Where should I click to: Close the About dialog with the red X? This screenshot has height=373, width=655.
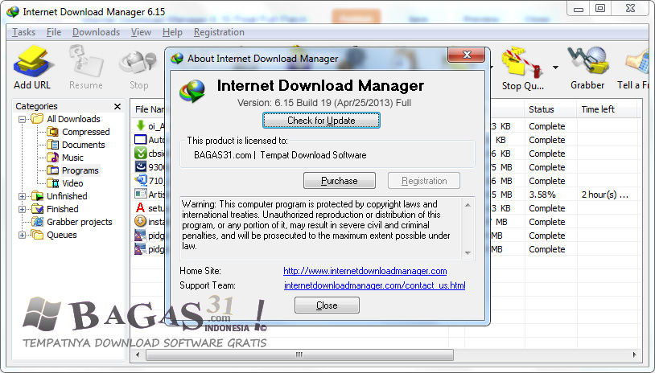point(467,55)
